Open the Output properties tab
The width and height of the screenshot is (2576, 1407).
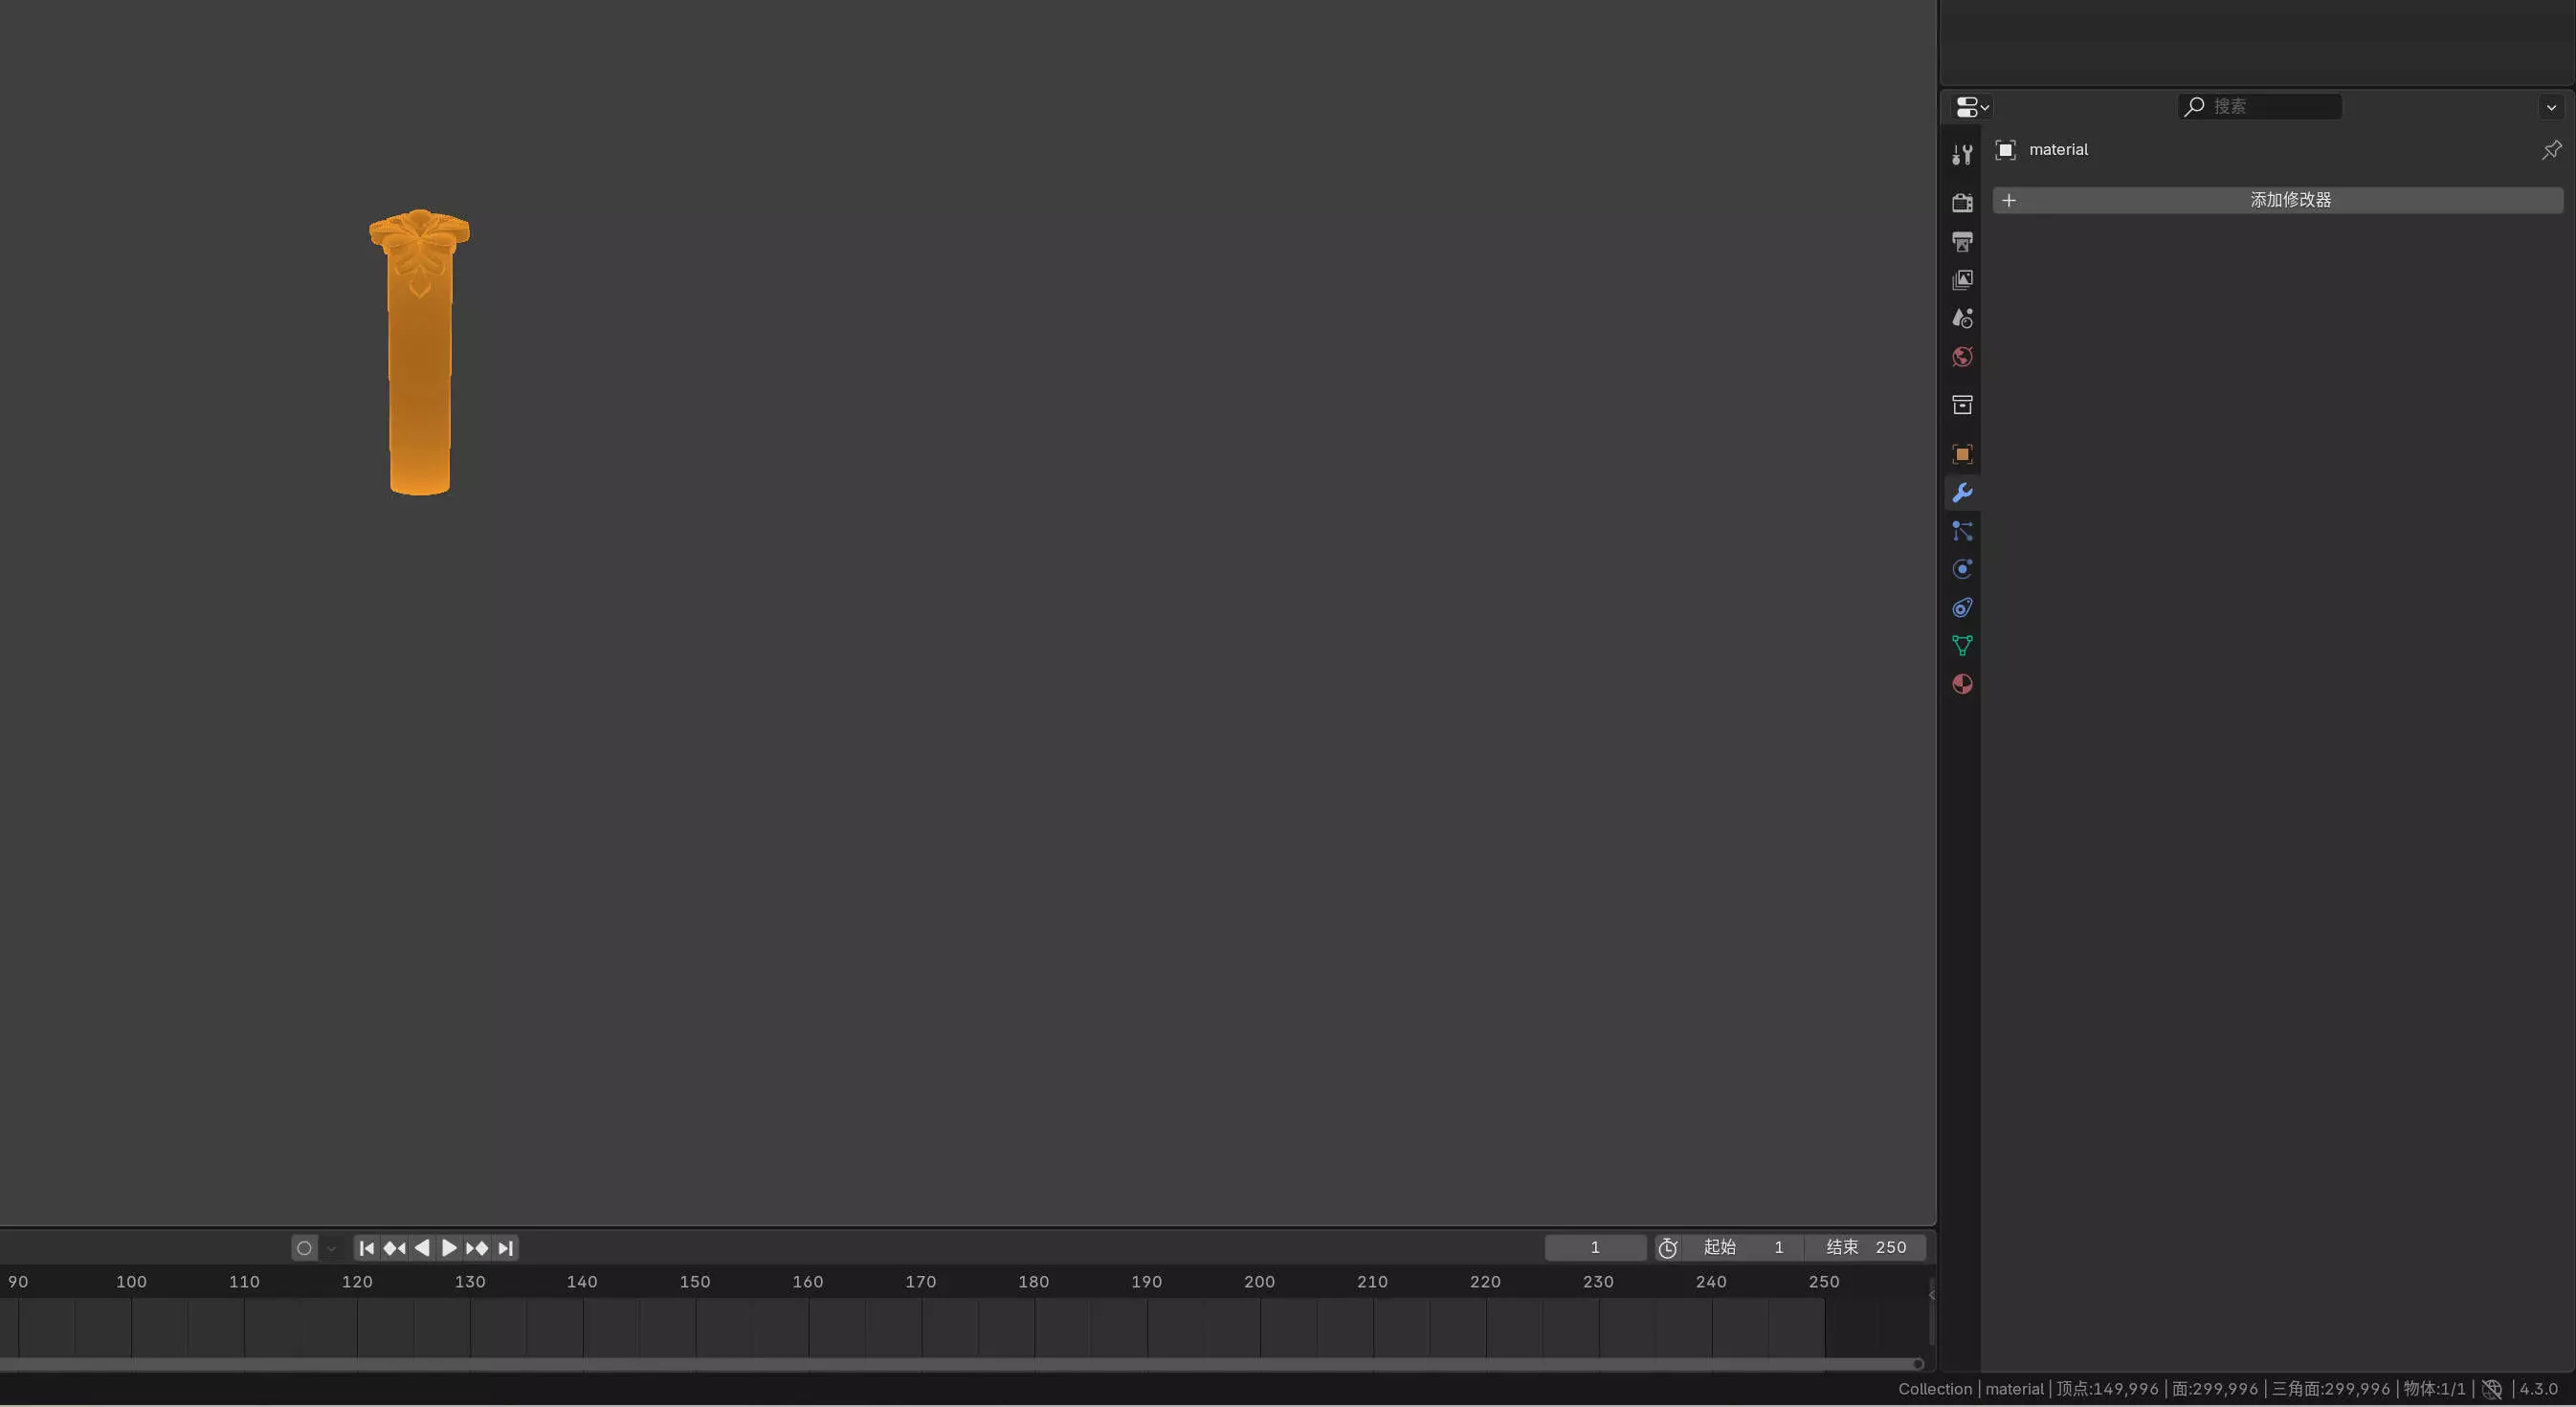(1962, 242)
